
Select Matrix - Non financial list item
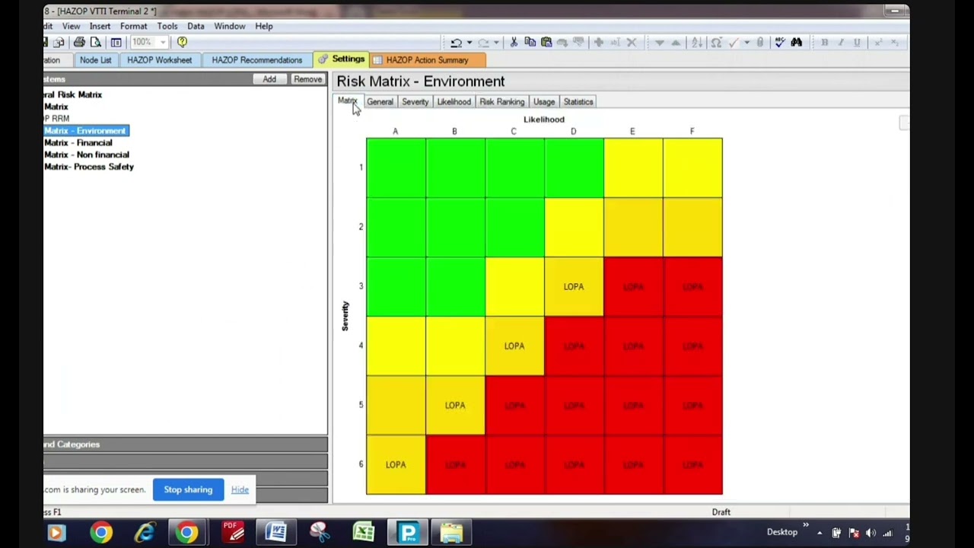86,155
